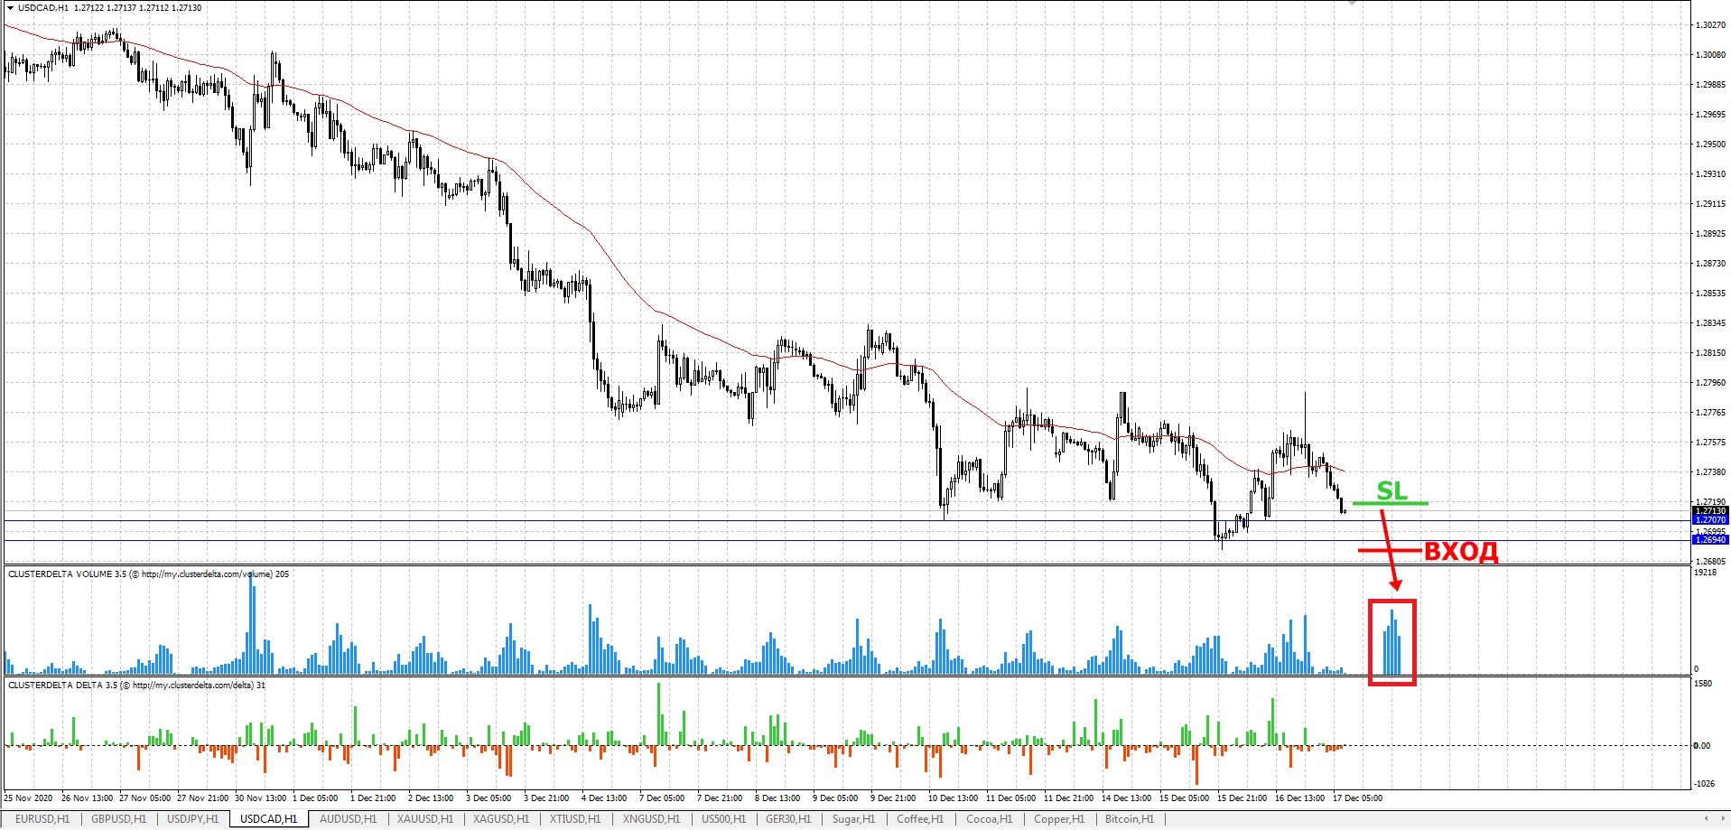Click price axis value 1.30270

coord(1710,25)
